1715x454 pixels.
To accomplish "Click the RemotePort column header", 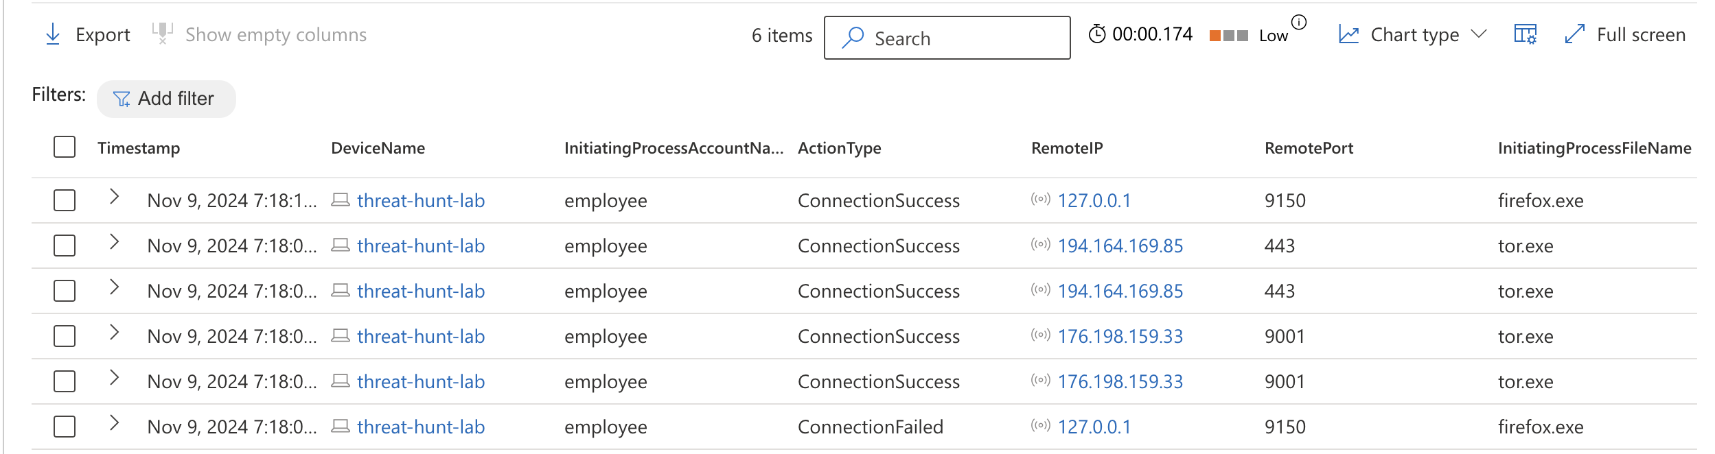I will (x=1309, y=148).
